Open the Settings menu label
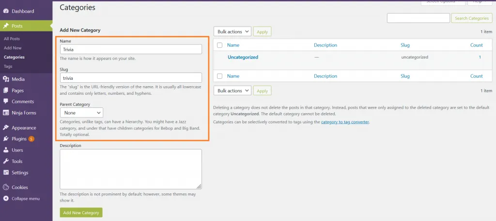496x221 pixels. coord(20,173)
